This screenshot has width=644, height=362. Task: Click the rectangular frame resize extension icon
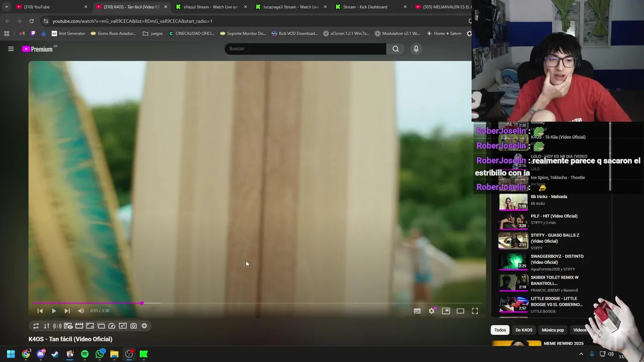tap(90, 326)
